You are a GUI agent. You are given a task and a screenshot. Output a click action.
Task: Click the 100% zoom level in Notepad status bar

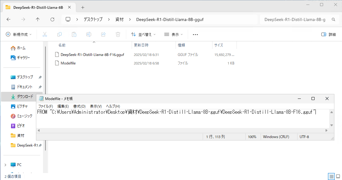[252, 137]
